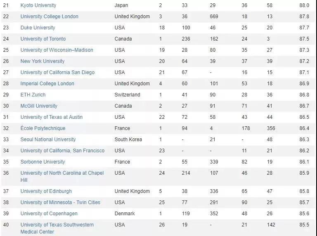Open University of Minnesota - Twin Cities
317x236 pixels.
pyautogui.click(x=60, y=202)
